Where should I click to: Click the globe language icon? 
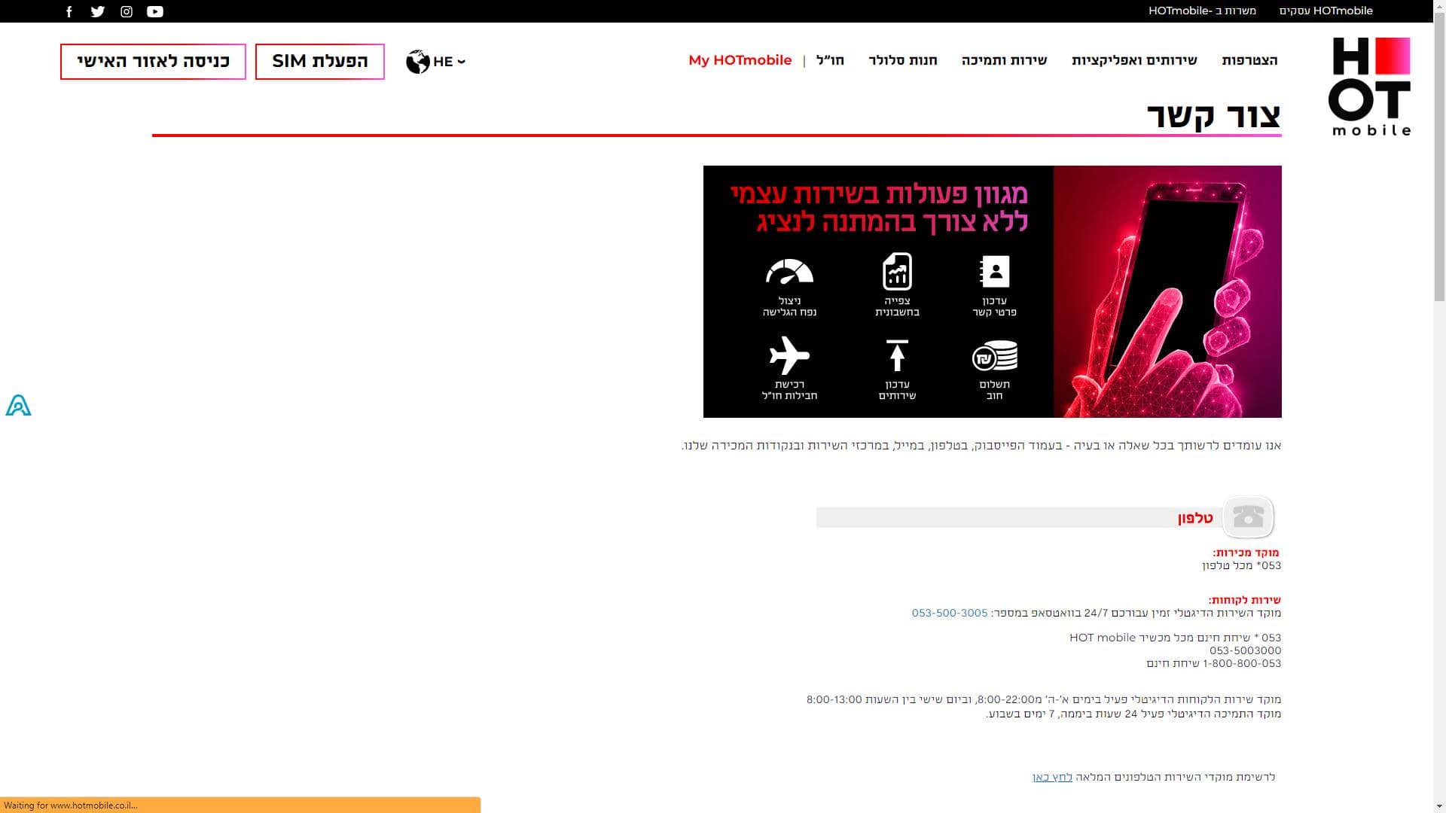click(417, 62)
